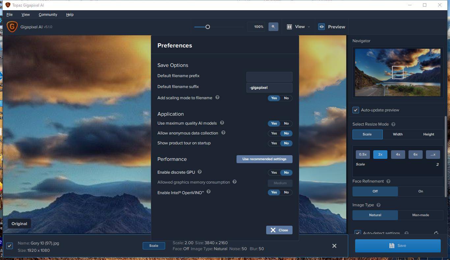
Task: Open help for Auto-detect settings
Action: pyautogui.click(x=407, y=233)
